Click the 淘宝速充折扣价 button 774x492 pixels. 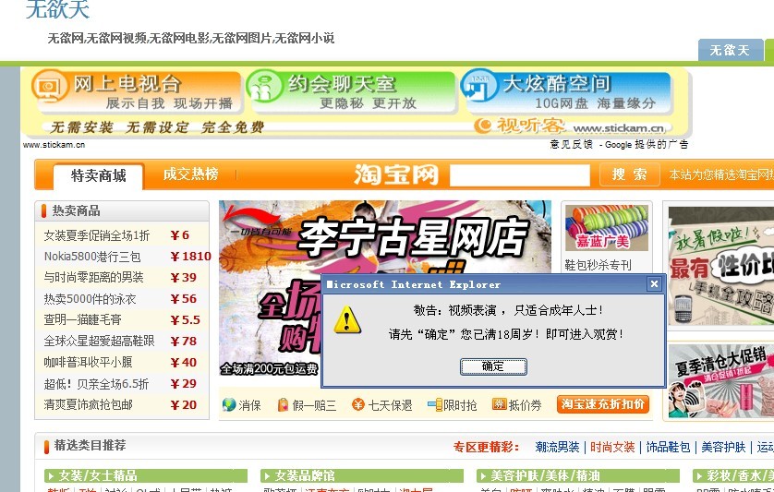pos(603,404)
